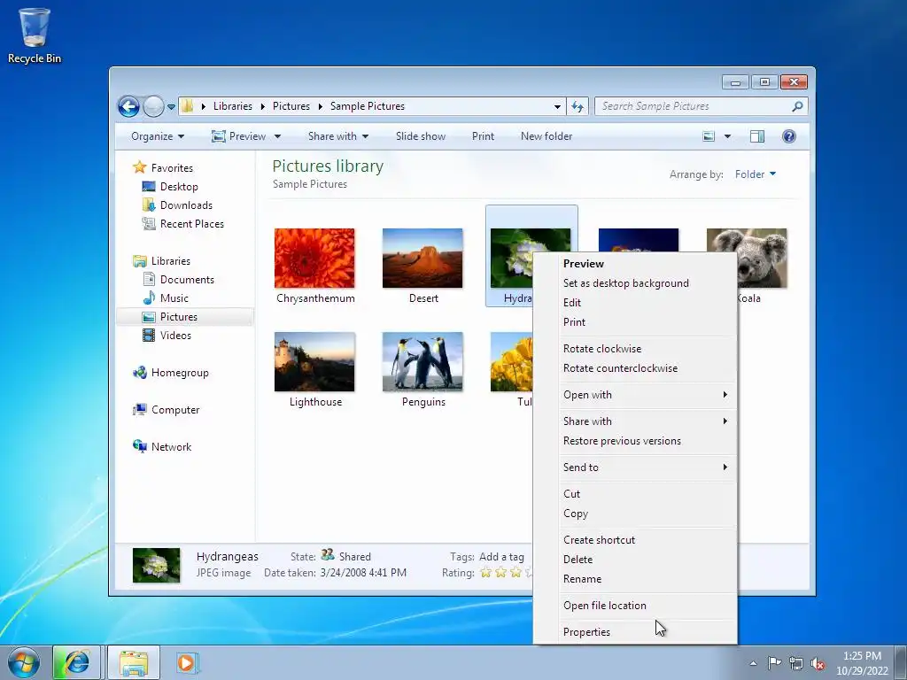Click the refresh button beside address bar
The width and height of the screenshot is (907, 680).
click(578, 106)
